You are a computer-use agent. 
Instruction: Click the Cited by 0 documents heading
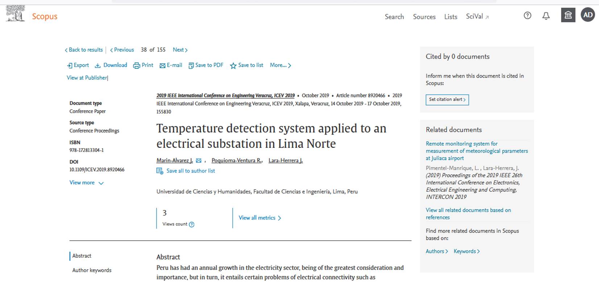[458, 57]
